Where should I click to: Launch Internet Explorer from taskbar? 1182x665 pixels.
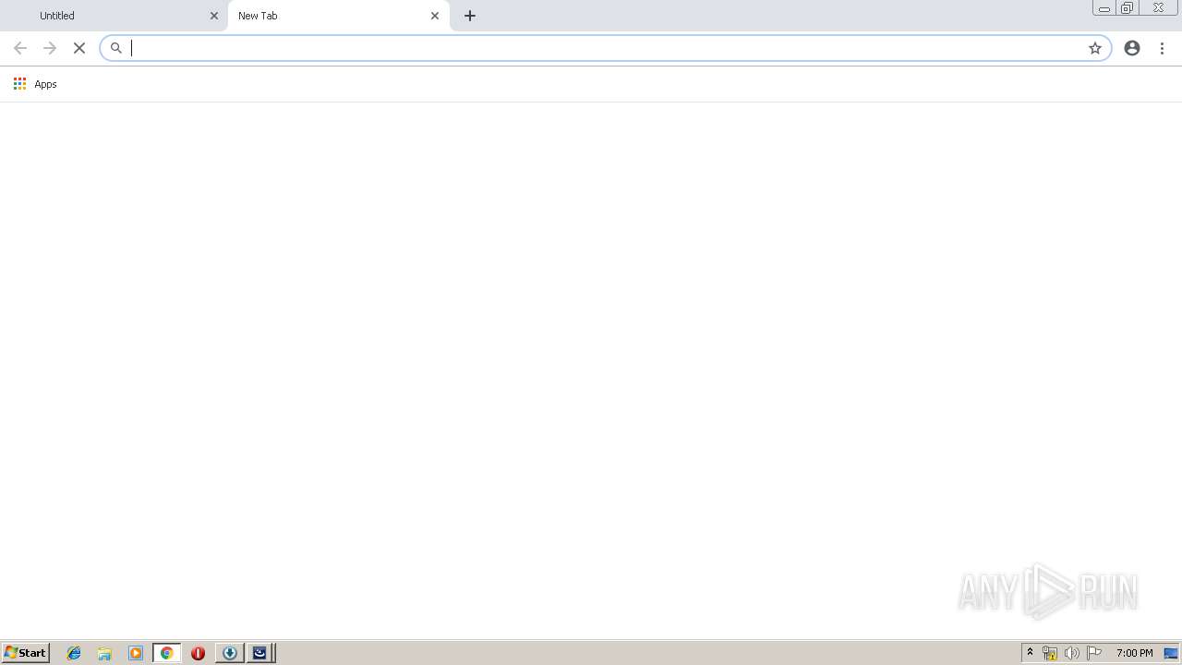coord(74,653)
